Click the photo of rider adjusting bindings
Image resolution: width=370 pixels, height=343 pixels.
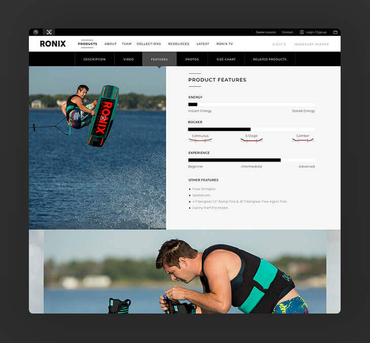185,271
